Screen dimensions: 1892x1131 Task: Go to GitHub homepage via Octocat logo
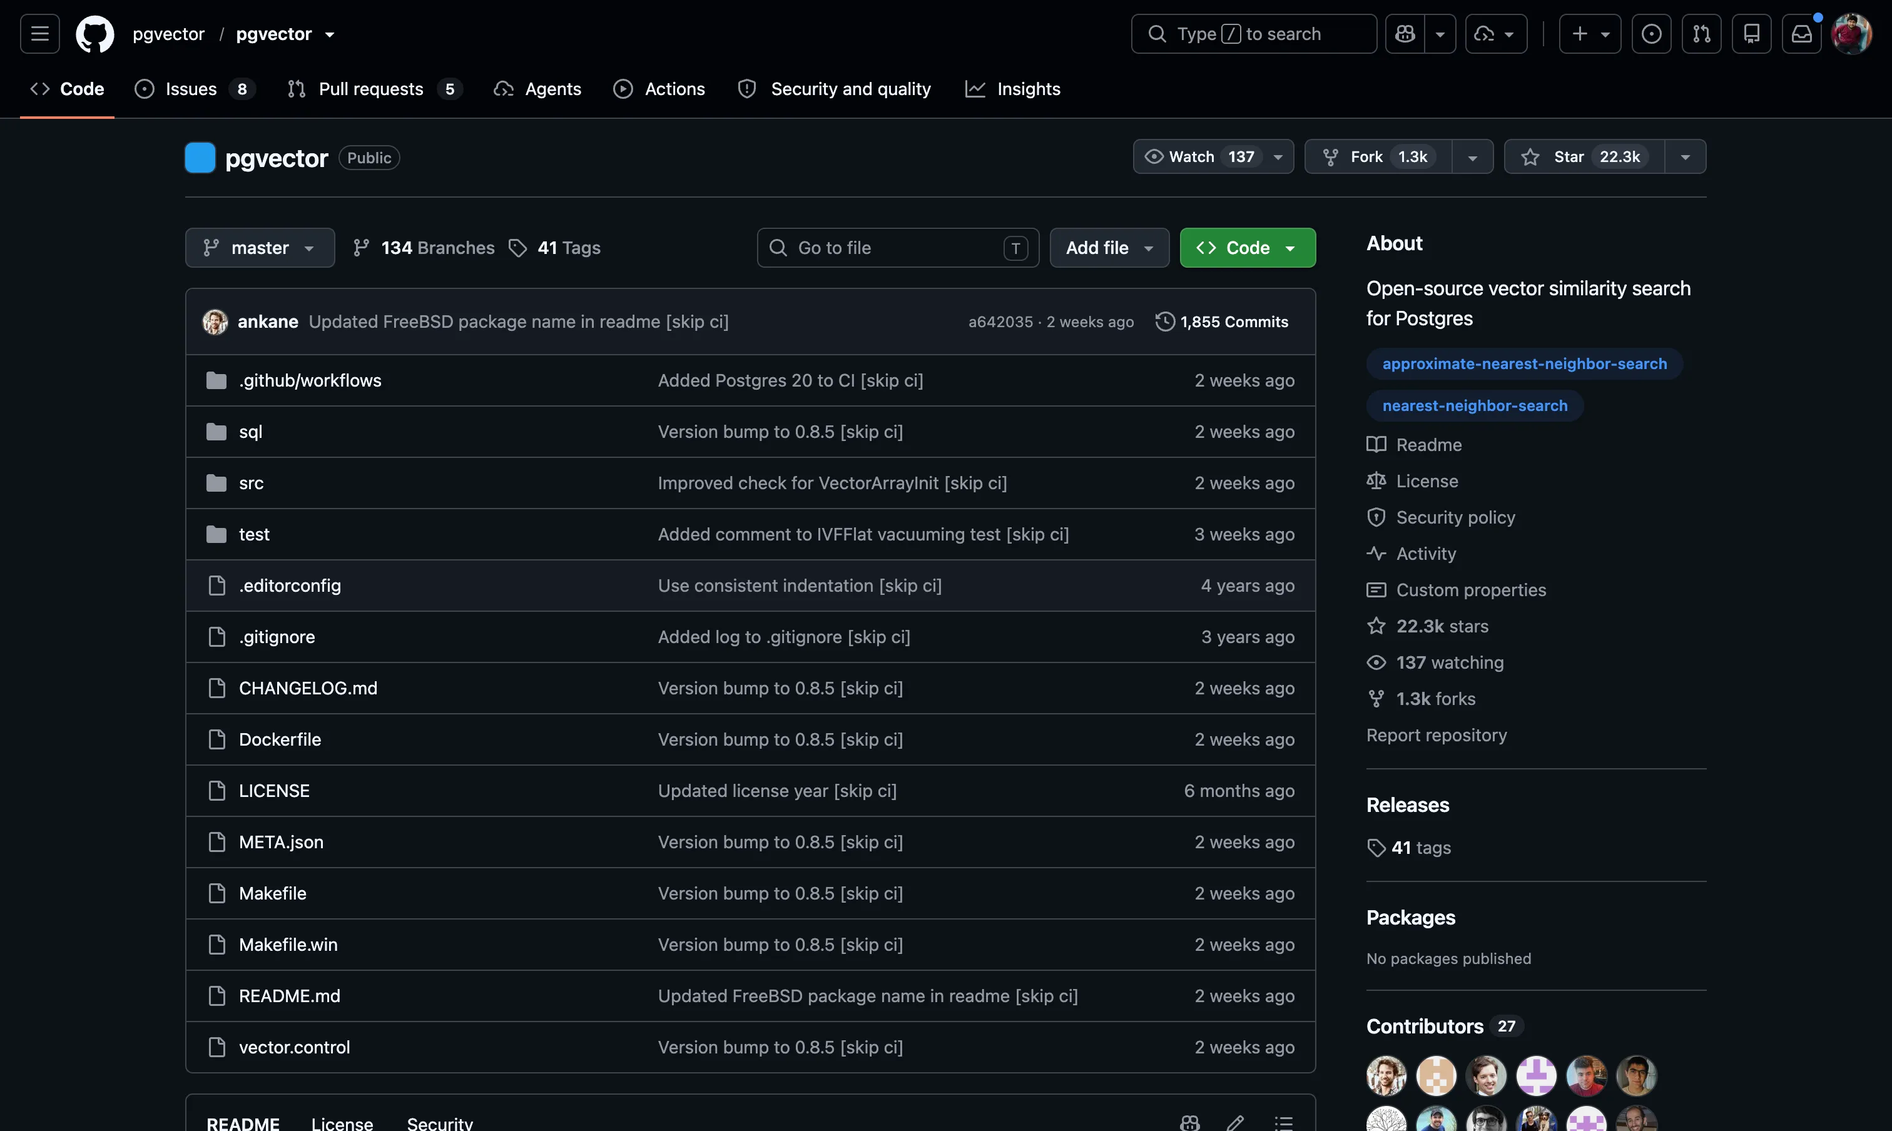coord(94,34)
